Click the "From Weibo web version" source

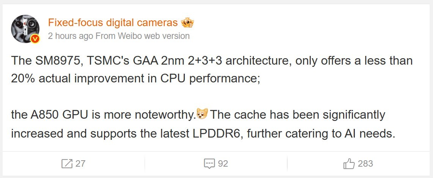pyautogui.click(x=142, y=36)
